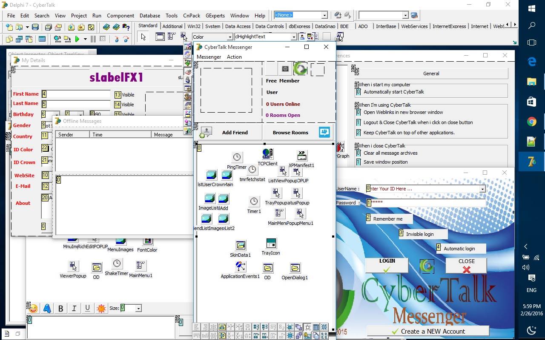Screen dimensions: 545x340
Task: Check Save window position
Action: pos(359,162)
